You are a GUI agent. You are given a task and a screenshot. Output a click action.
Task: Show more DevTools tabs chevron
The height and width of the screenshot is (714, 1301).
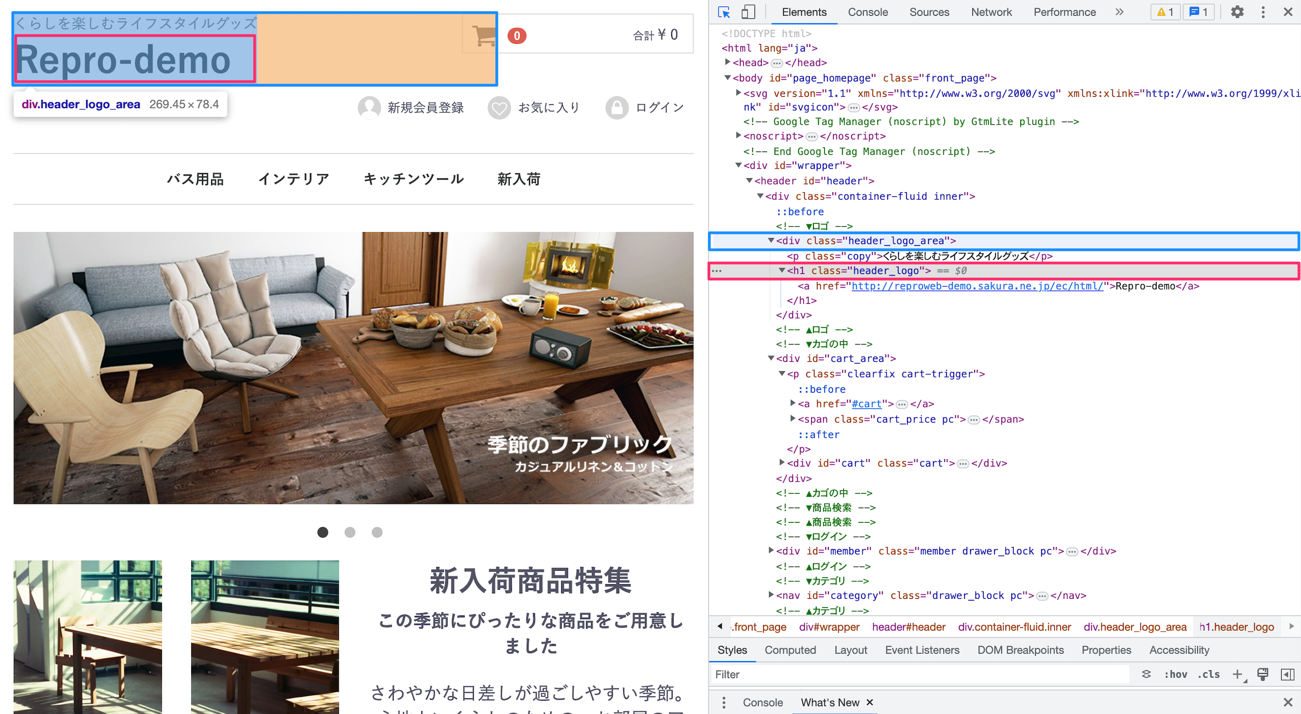click(1119, 12)
